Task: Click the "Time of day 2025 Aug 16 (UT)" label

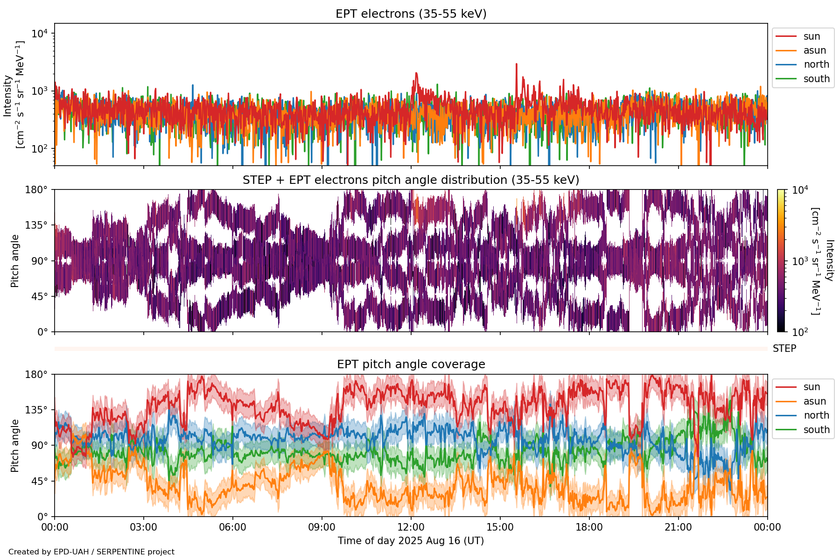Action: click(x=411, y=541)
